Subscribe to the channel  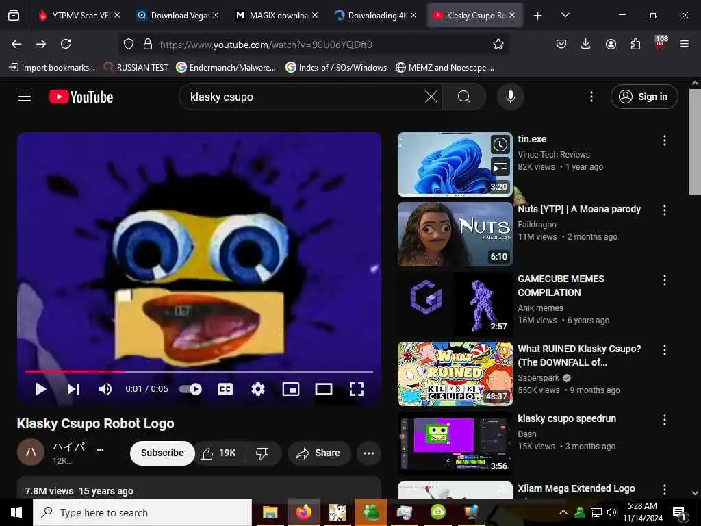[162, 453]
